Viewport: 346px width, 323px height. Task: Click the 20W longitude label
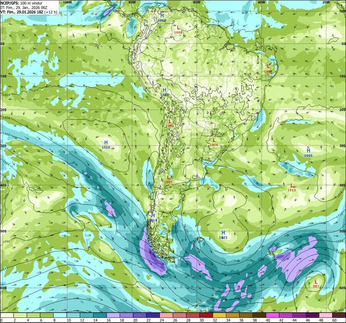[x=326, y=2]
